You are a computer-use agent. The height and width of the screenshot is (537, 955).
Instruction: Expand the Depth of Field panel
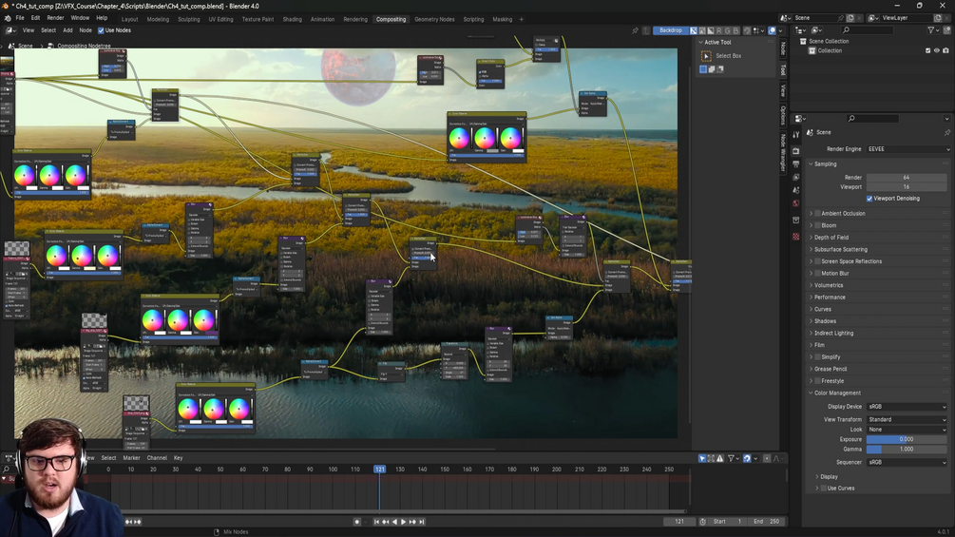point(831,238)
